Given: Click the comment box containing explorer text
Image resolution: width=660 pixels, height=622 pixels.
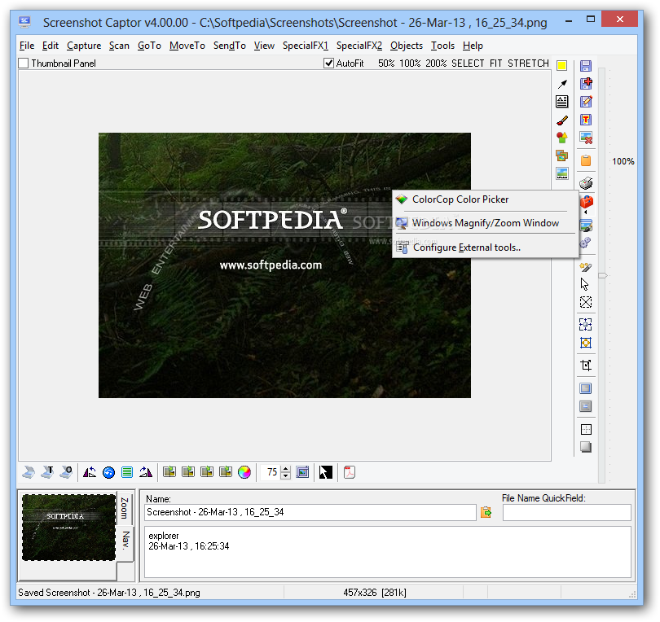Looking at the screenshot, I should [388, 552].
